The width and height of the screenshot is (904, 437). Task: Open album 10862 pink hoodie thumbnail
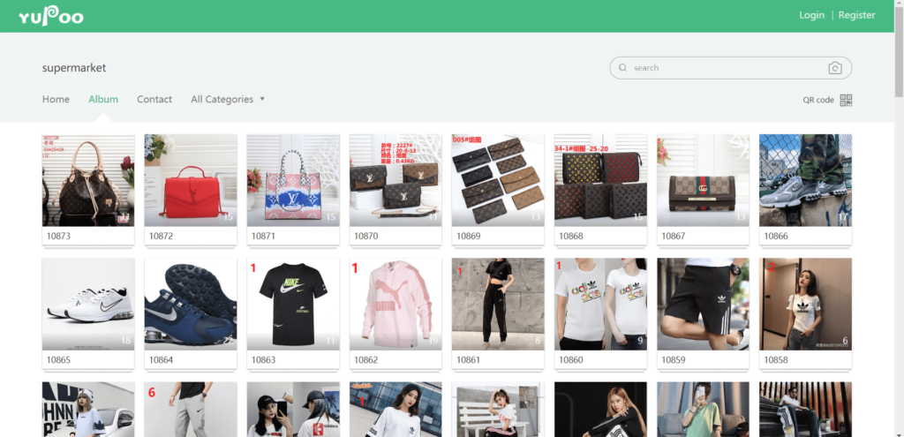tap(395, 304)
